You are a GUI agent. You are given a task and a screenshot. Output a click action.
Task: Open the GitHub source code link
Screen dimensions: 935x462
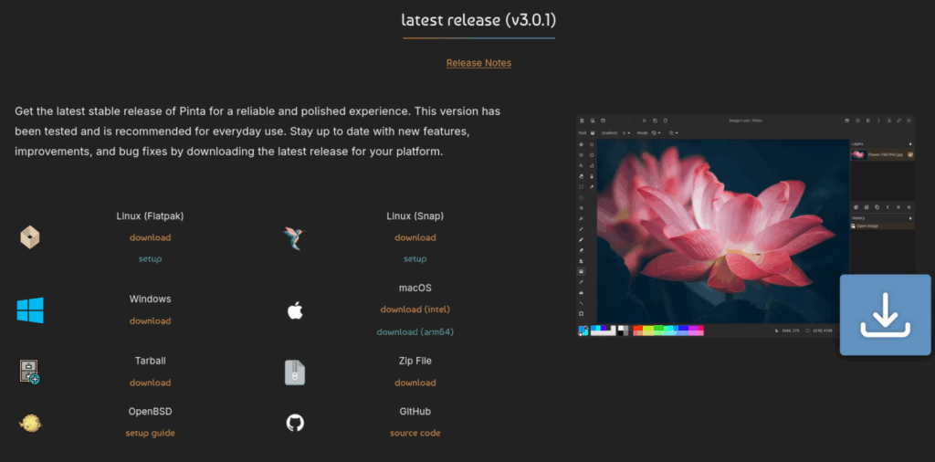(x=415, y=433)
